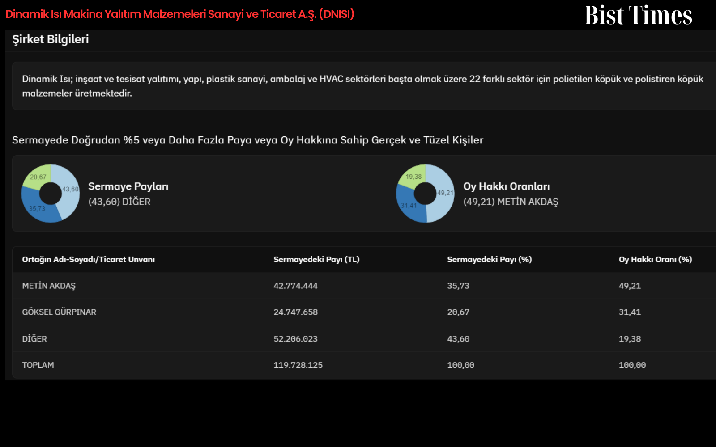This screenshot has width=716, height=447.
Task: Click the Bist Times logo
Action: 638,15
